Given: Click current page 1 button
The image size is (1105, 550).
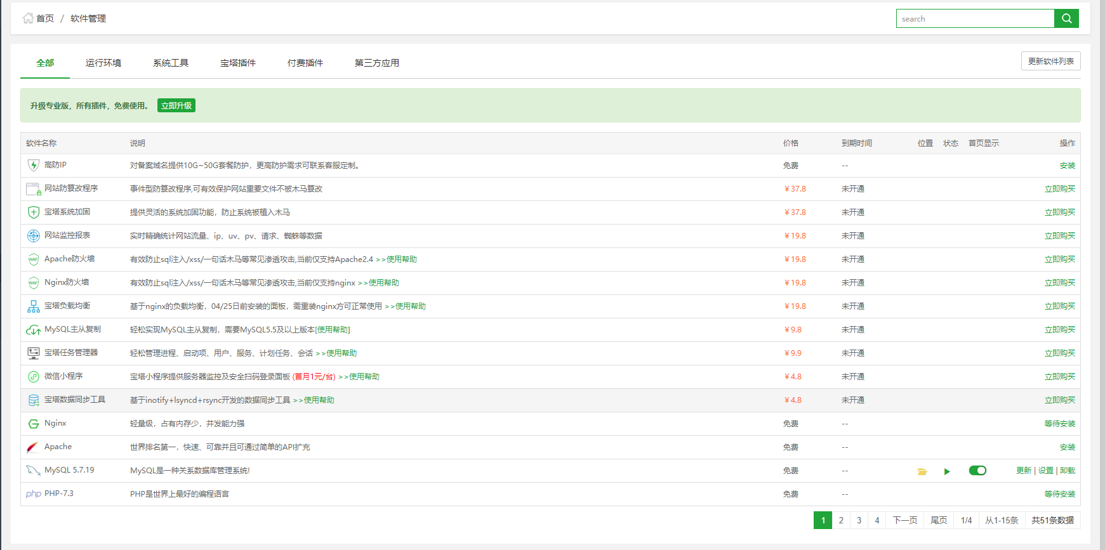Looking at the screenshot, I should click(x=823, y=520).
